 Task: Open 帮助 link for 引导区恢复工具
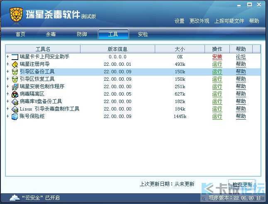241,79
